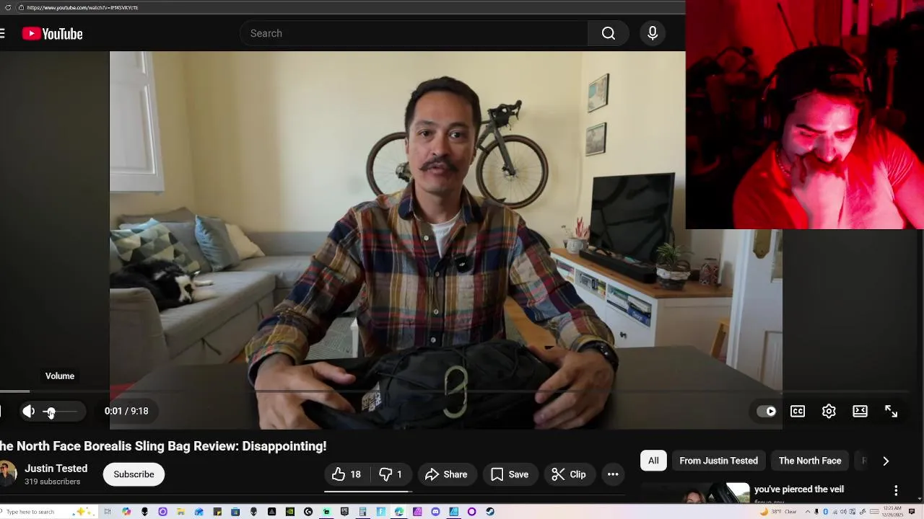Like the video with thumbs up

pyautogui.click(x=346, y=474)
